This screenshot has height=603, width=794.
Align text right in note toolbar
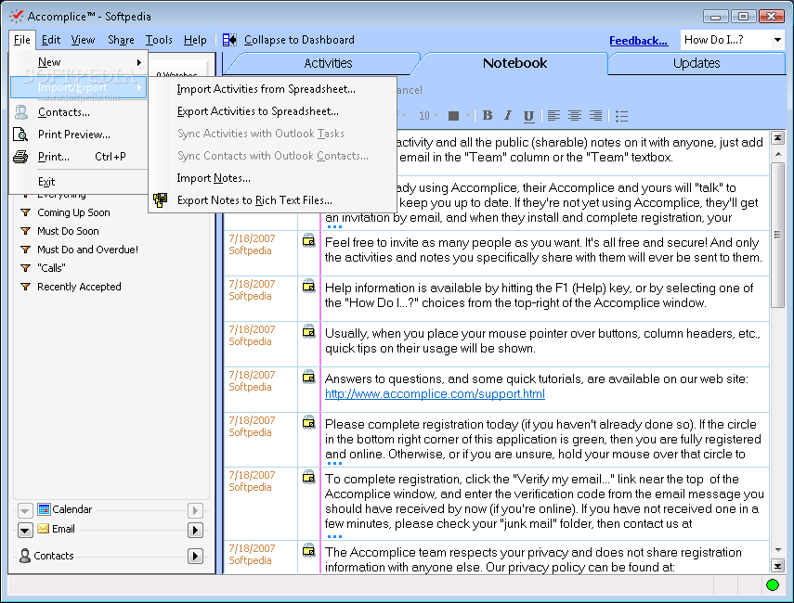[x=595, y=116]
